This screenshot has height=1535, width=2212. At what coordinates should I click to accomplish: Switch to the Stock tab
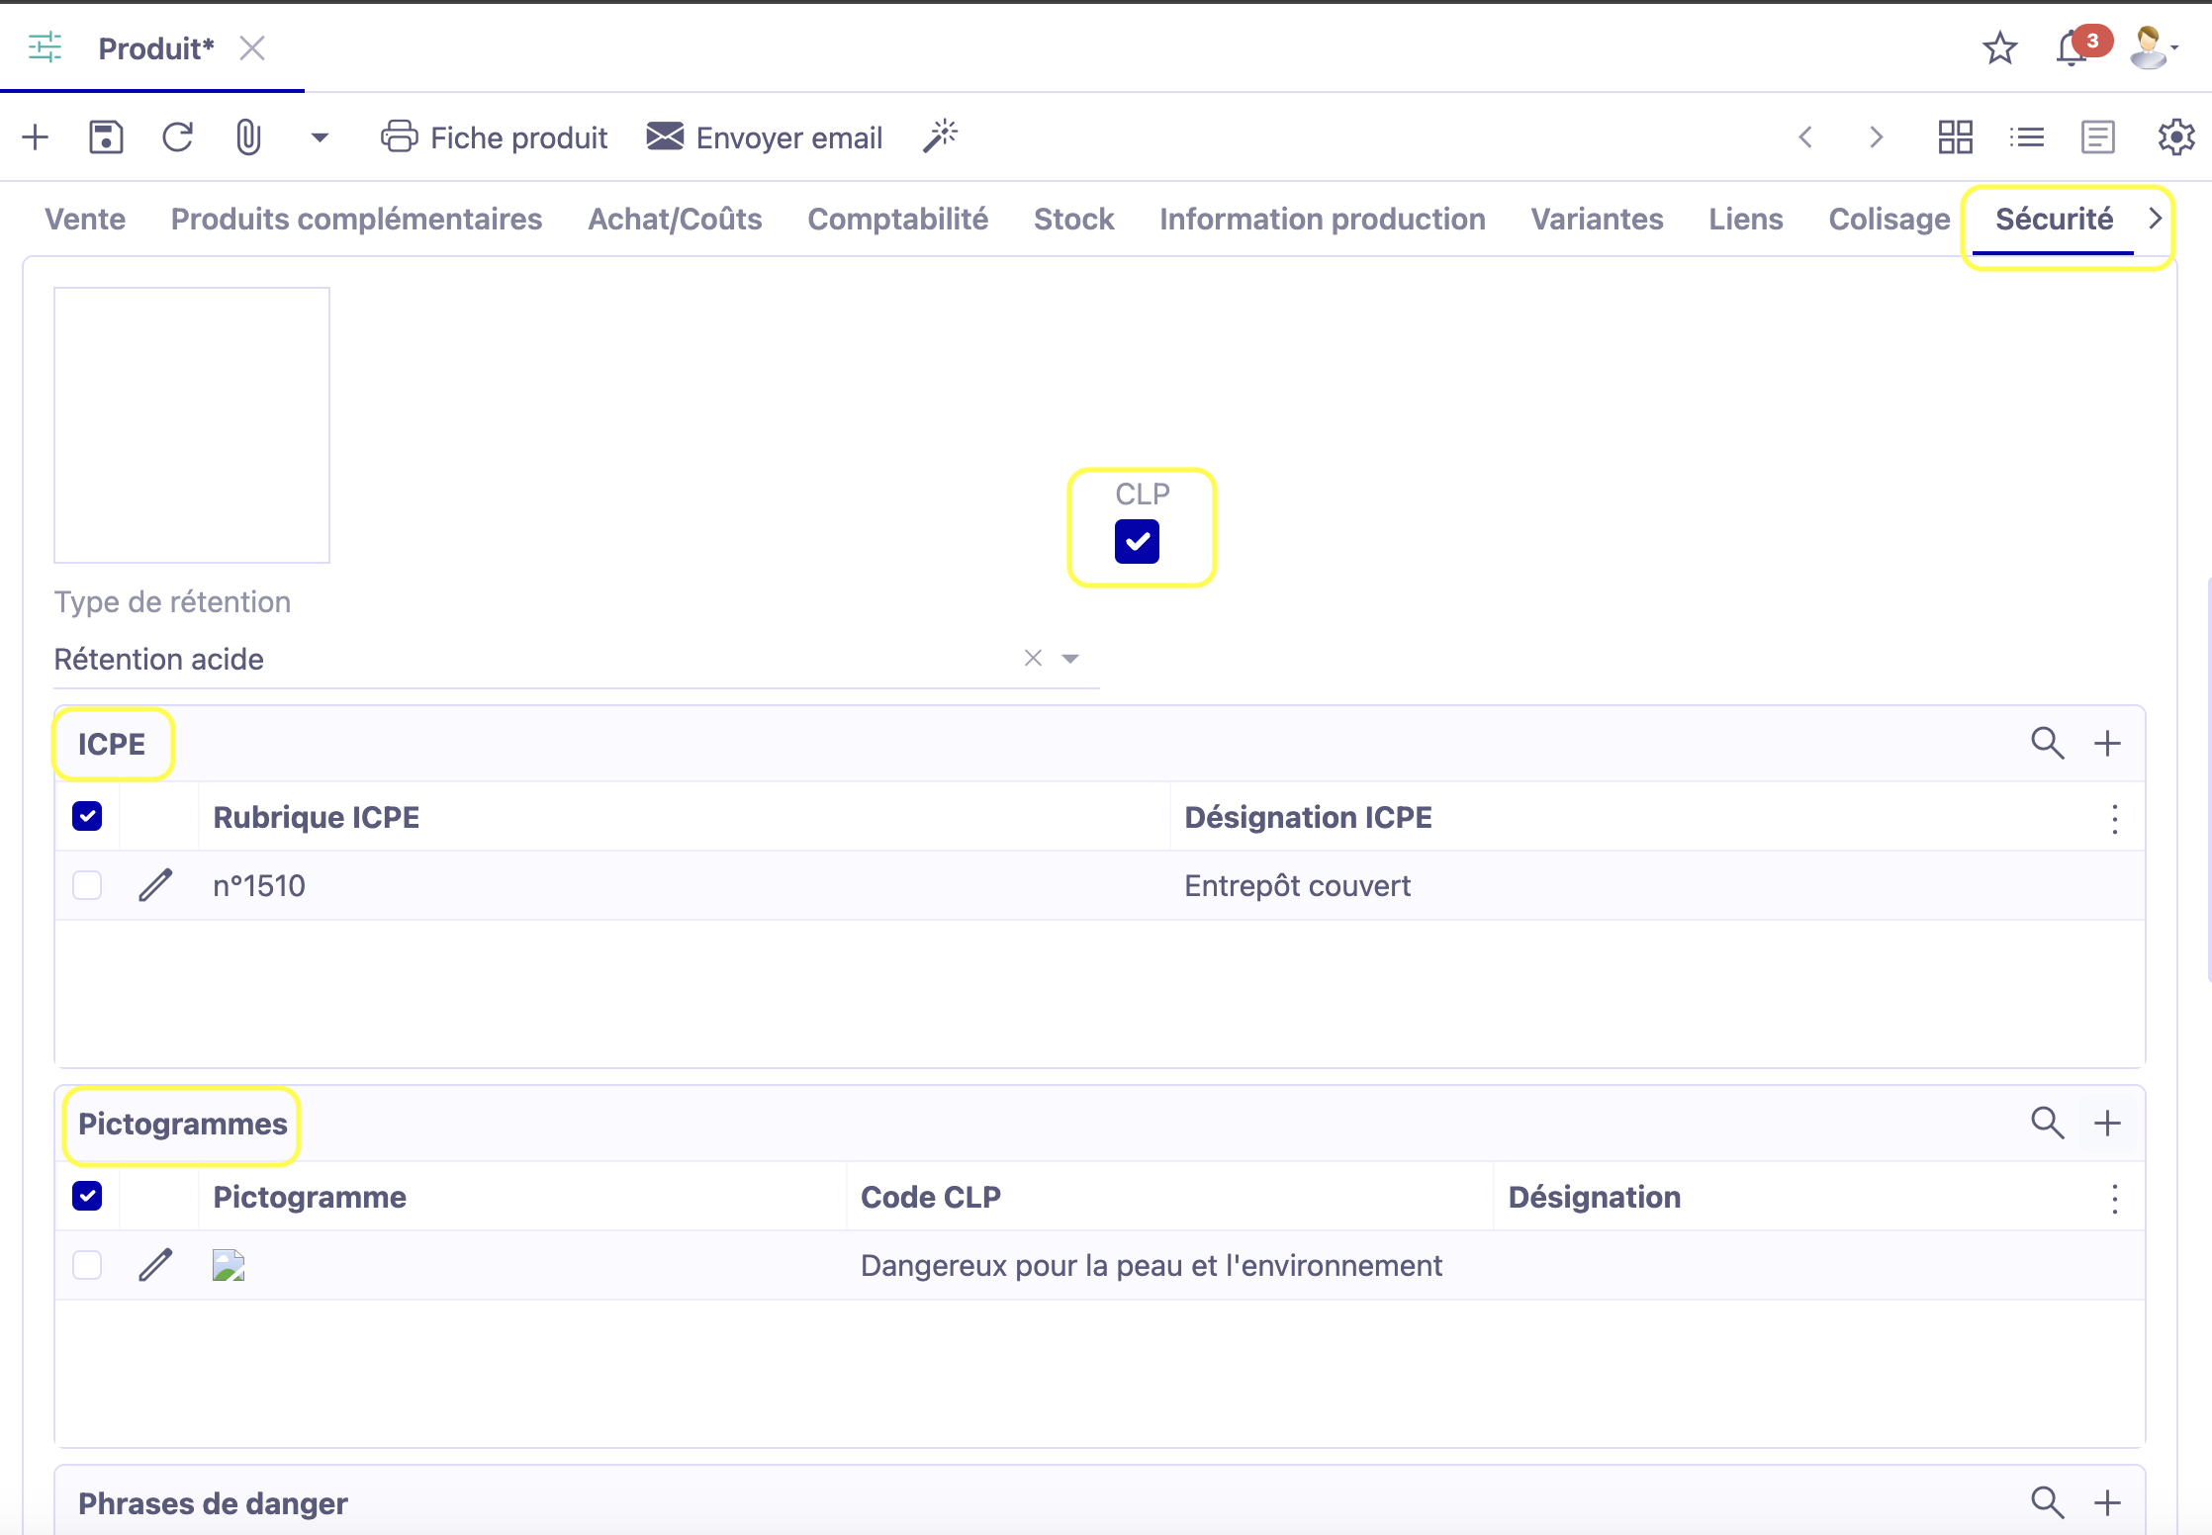click(1073, 219)
